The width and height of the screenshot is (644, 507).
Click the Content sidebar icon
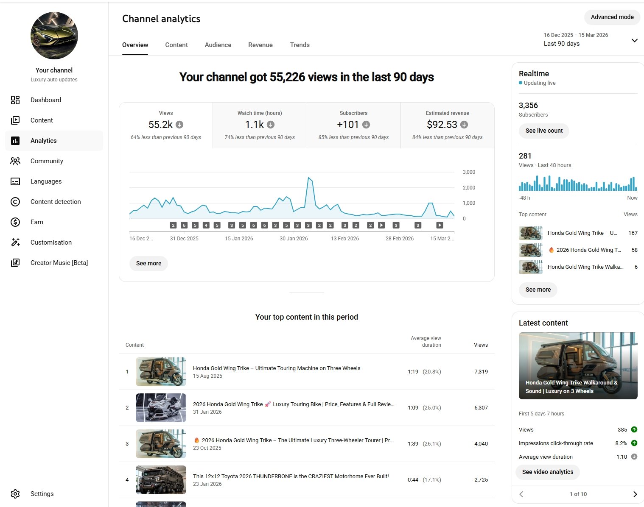(x=15, y=120)
